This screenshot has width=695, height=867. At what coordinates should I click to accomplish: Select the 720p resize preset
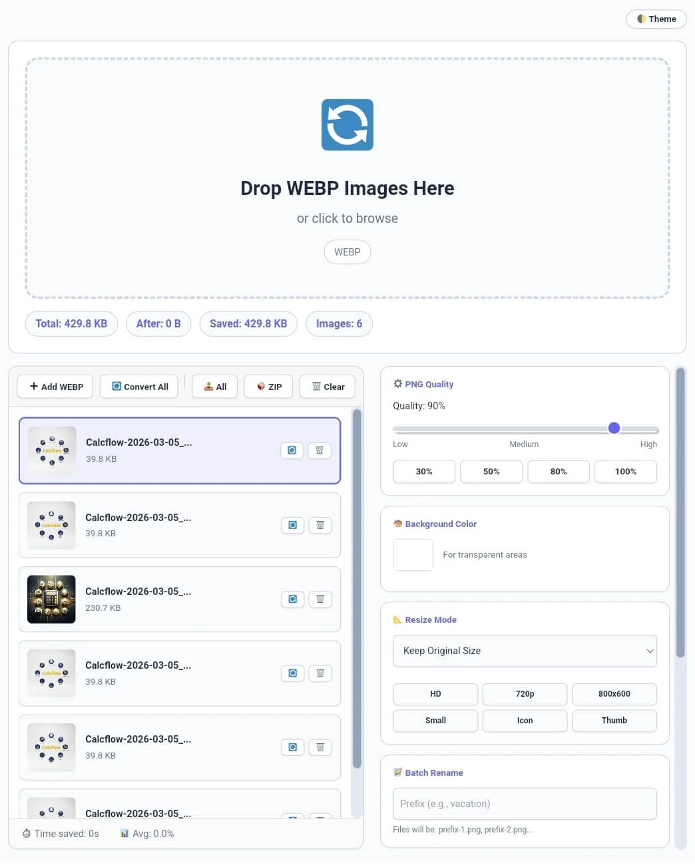click(525, 694)
